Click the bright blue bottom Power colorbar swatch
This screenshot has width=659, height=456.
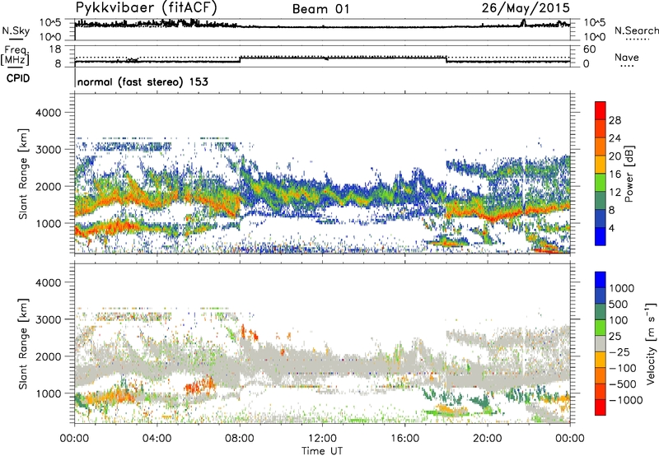pyautogui.click(x=601, y=236)
